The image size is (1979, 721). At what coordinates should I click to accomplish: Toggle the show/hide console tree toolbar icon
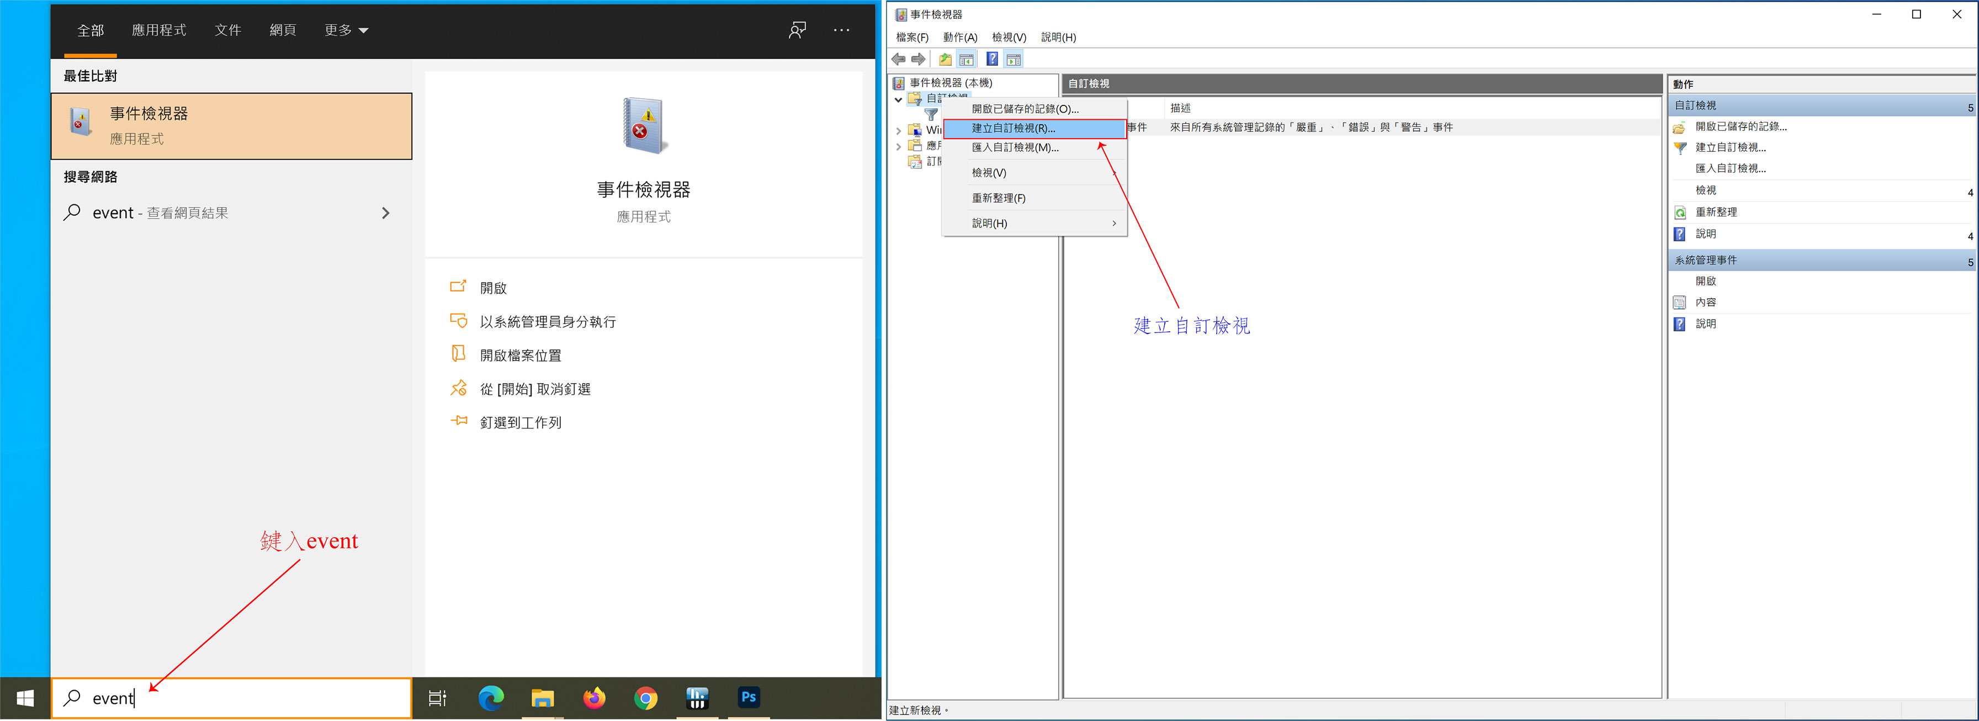[x=967, y=59]
